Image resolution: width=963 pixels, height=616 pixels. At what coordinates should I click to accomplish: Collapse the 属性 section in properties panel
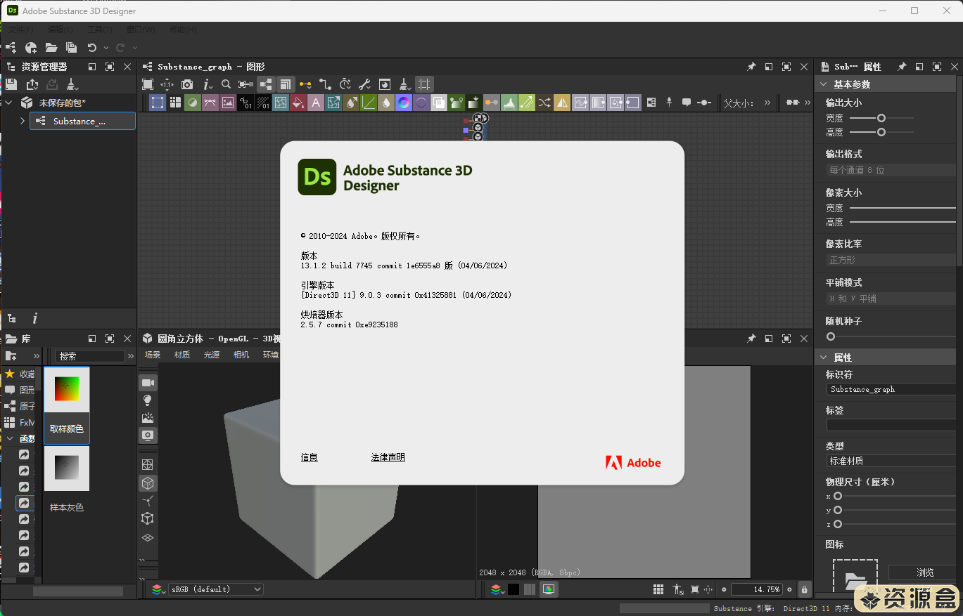(824, 358)
